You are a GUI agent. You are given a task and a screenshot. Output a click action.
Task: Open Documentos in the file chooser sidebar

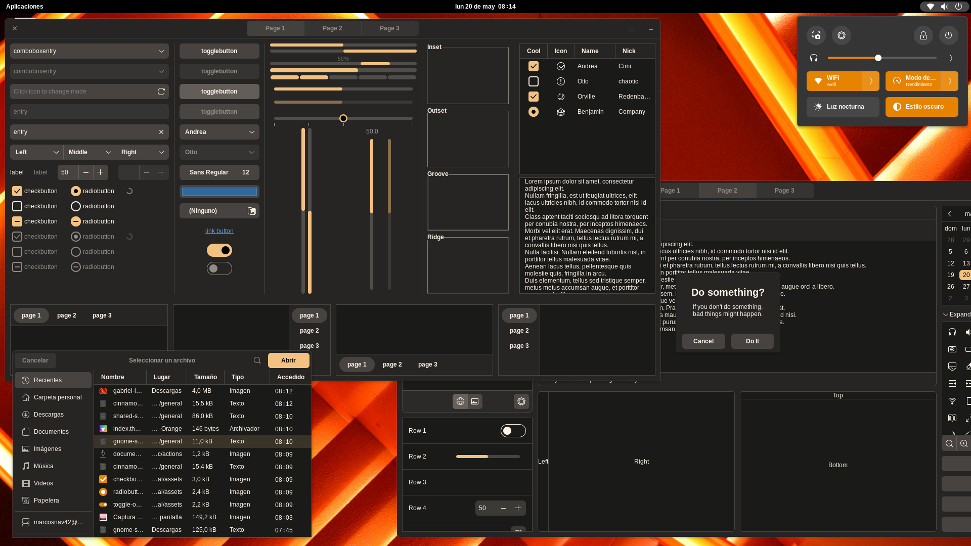tap(53, 432)
